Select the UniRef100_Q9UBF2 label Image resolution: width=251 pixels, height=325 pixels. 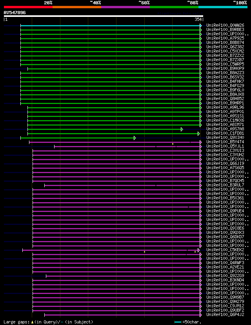click(x=226, y=310)
